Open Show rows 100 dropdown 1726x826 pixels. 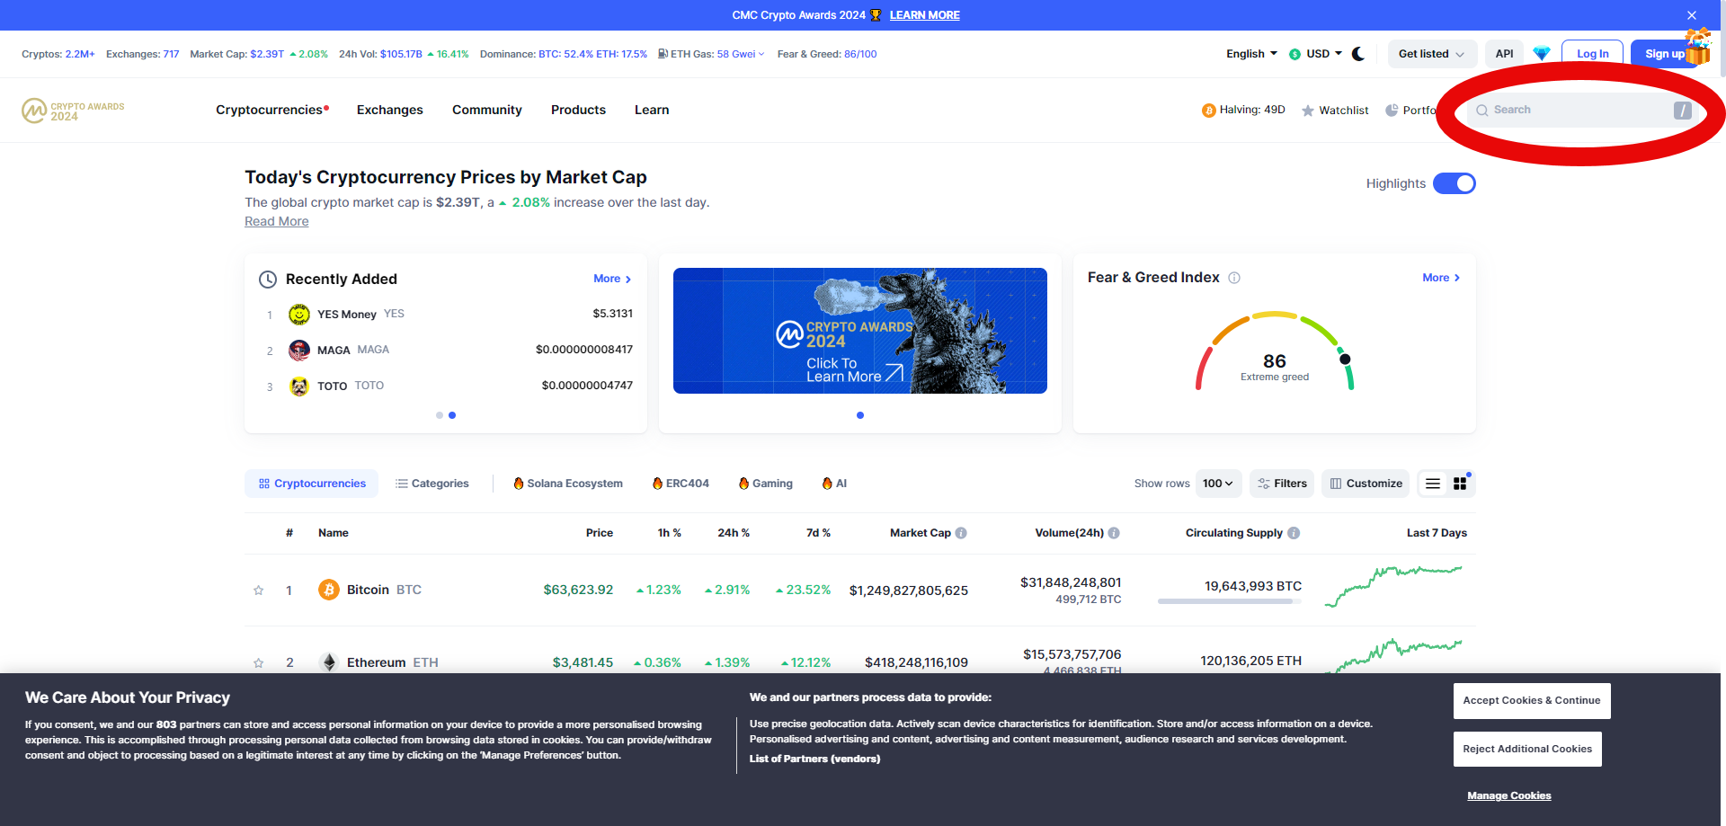coord(1218,484)
